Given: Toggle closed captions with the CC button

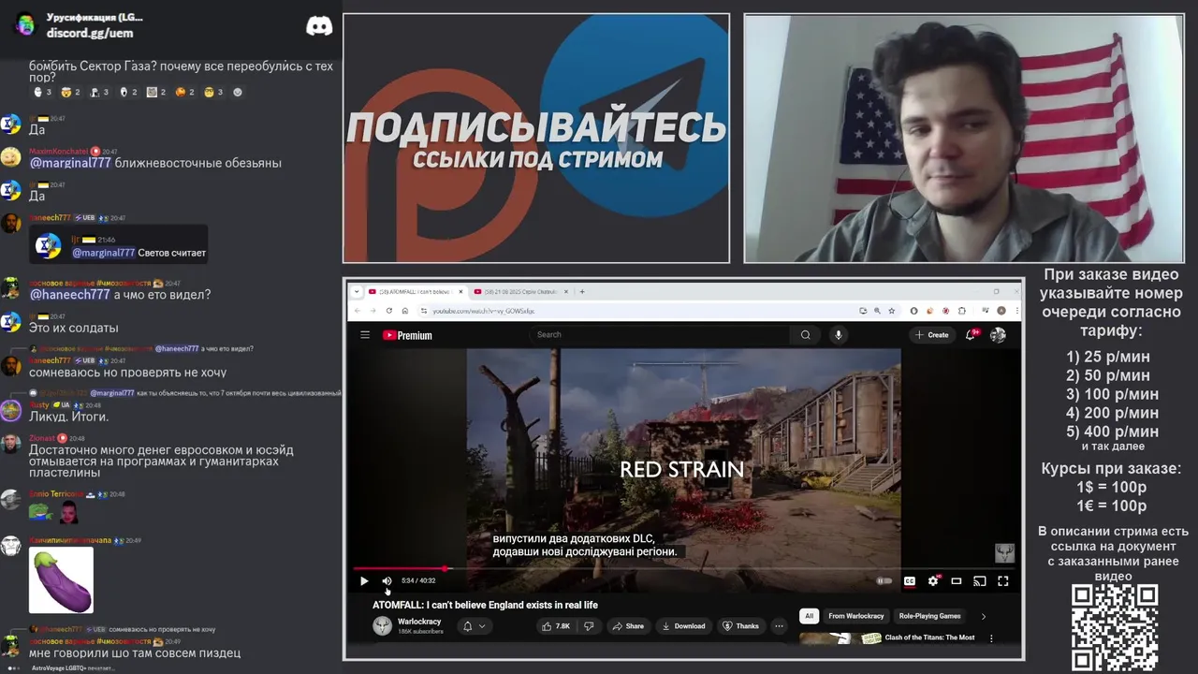Looking at the screenshot, I should [x=909, y=581].
